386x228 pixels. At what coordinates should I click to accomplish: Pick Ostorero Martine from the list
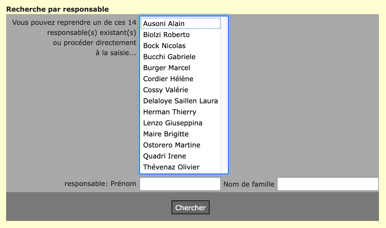[172, 145]
